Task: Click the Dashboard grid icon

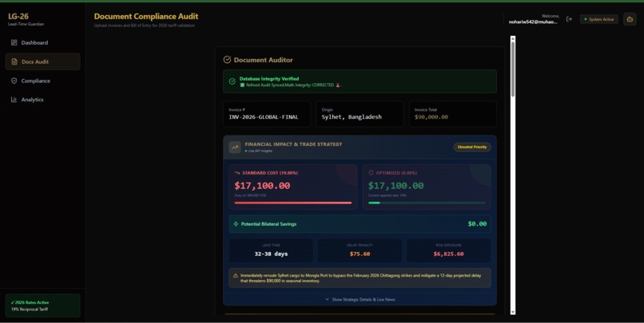Action: (x=14, y=42)
